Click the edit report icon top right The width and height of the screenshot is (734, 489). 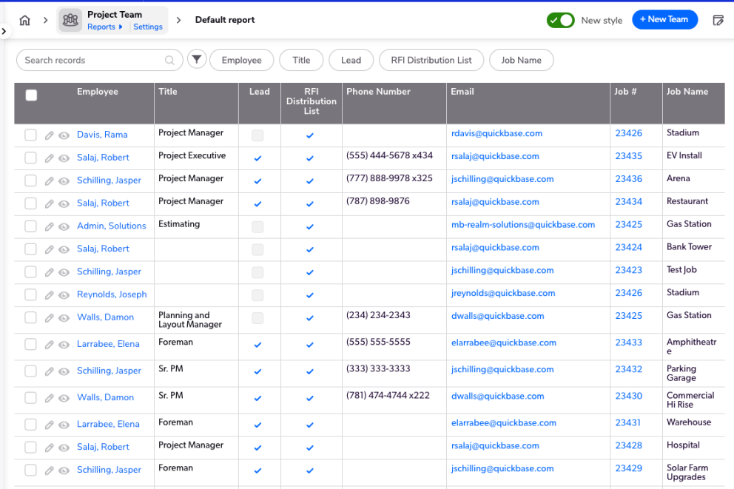[x=718, y=21]
